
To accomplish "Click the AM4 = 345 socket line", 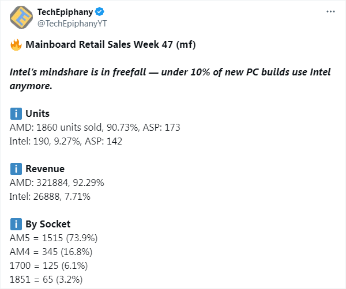I will click(51, 252).
